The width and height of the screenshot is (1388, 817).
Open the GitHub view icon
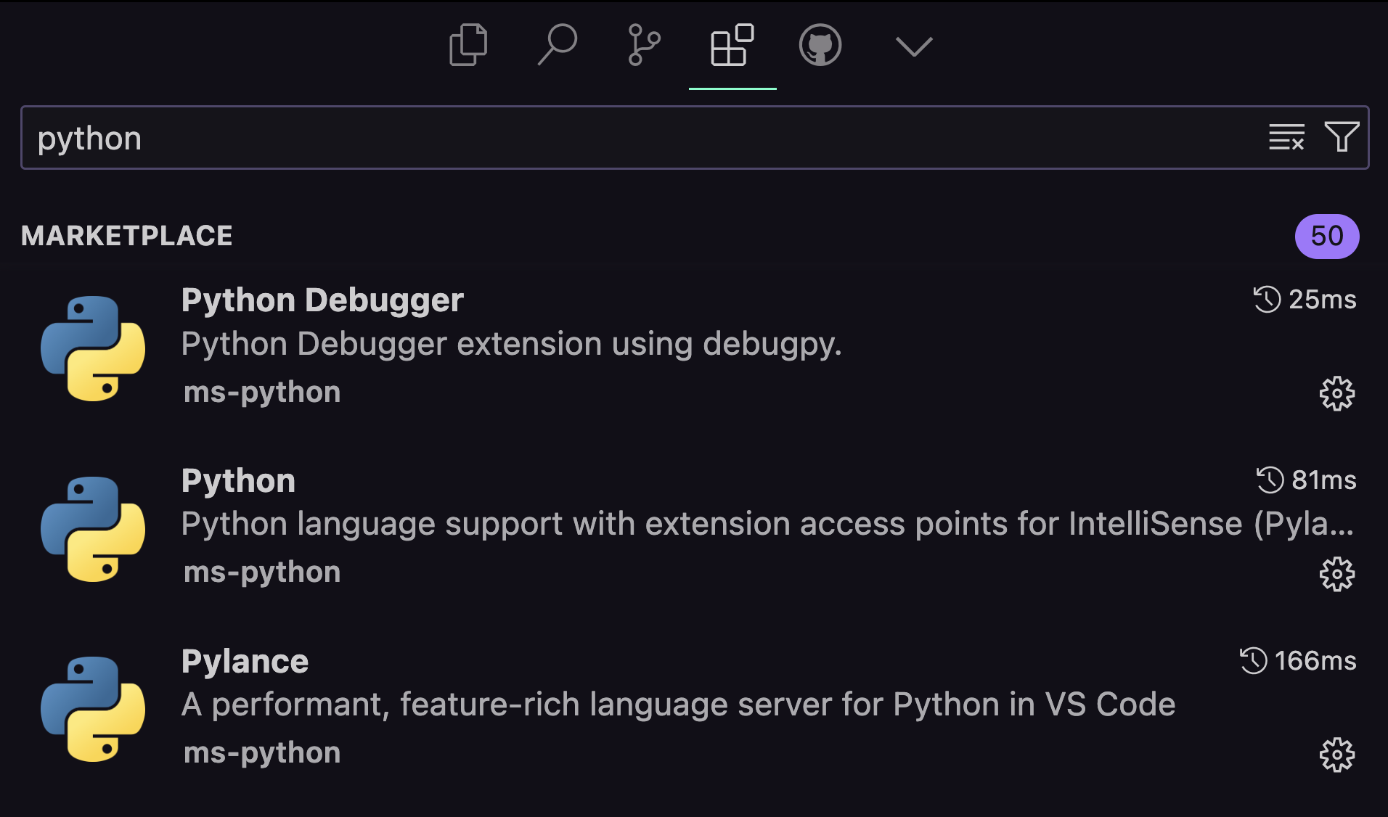(x=820, y=45)
